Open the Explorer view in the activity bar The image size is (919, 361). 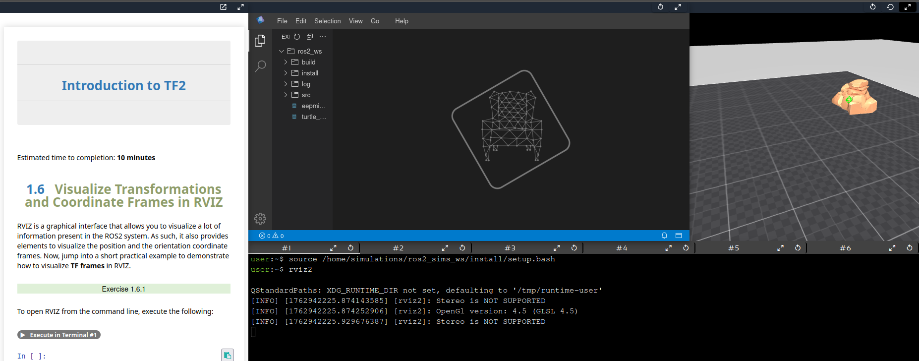point(260,41)
